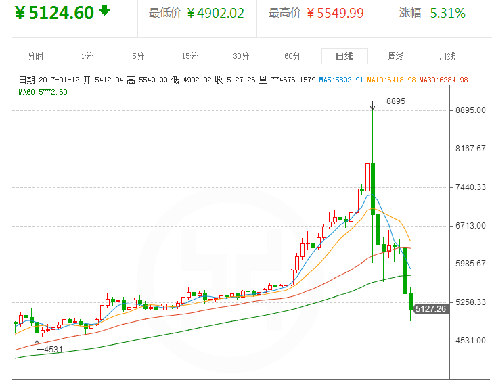Click the 8895 peak price annotation

[x=396, y=101]
